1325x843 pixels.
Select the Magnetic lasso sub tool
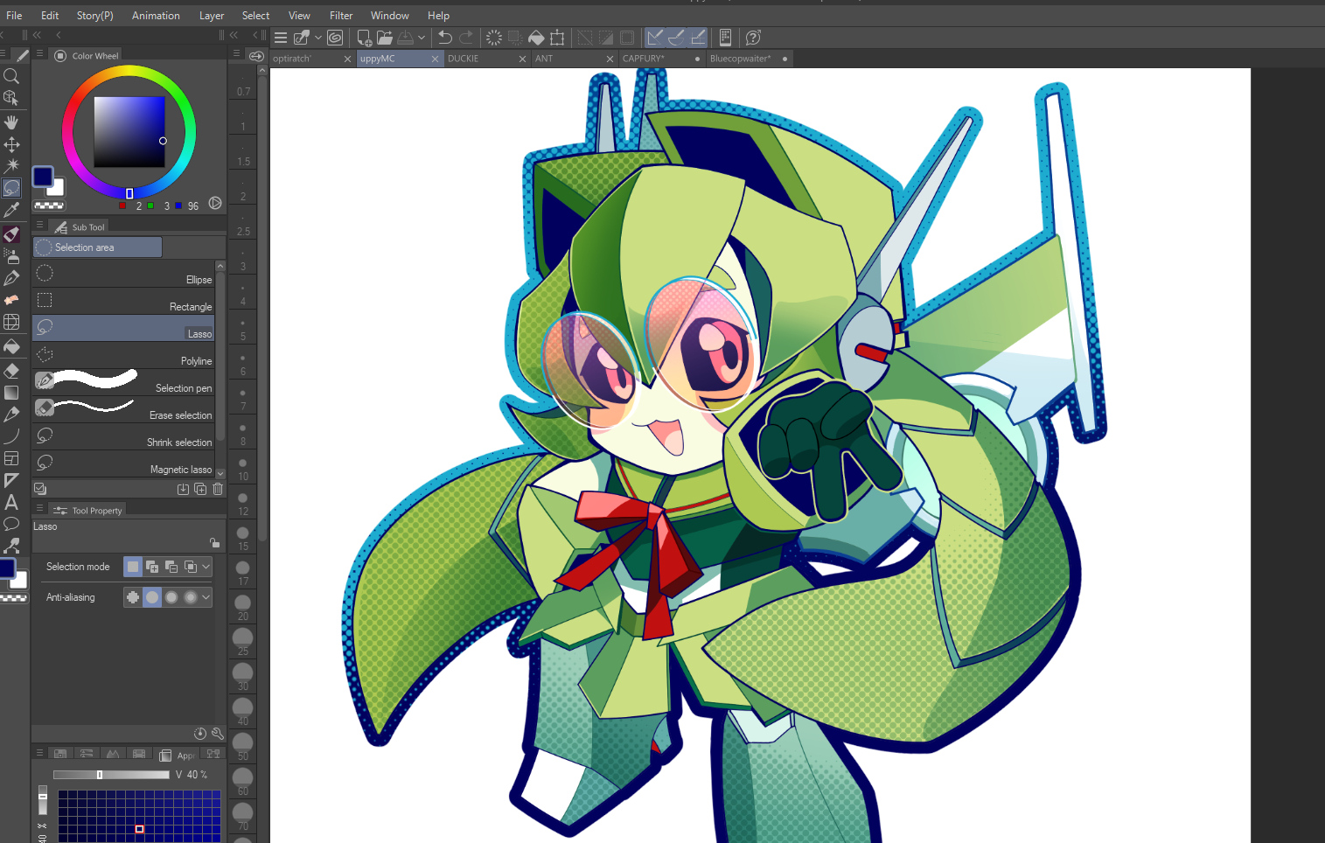coord(123,463)
